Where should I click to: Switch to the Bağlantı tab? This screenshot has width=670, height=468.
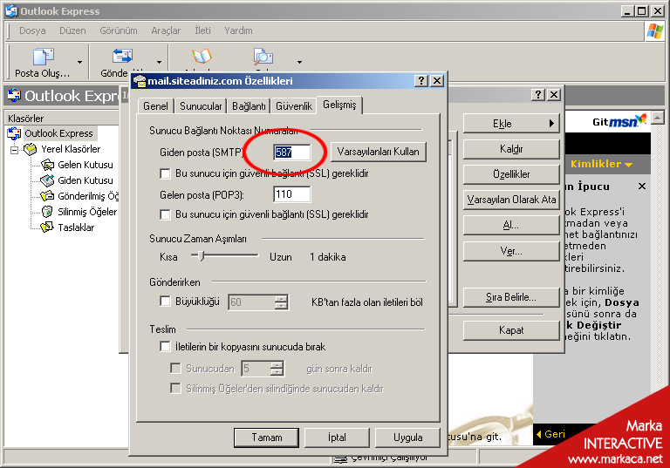click(x=249, y=106)
